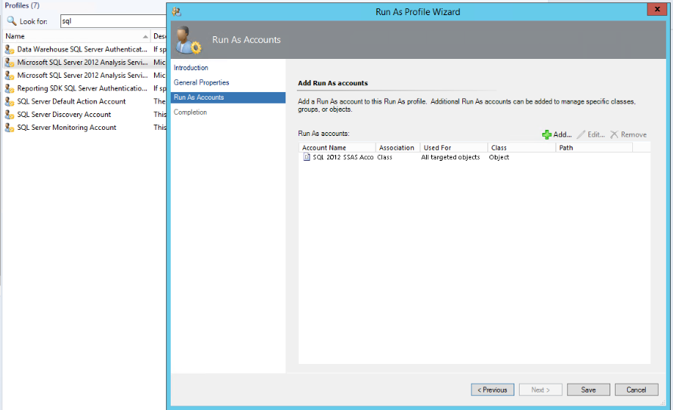Click the Reporting SDK SQL Server Authentication icon
The image size is (673, 410).
(x=9, y=88)
